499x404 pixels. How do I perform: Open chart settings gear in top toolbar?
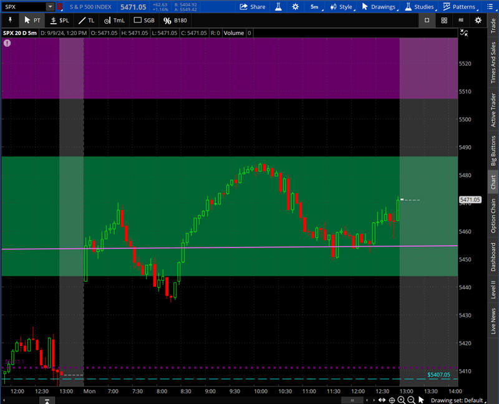295,7
